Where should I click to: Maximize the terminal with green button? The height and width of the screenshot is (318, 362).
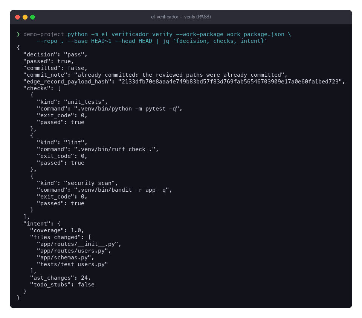[32, 17]
